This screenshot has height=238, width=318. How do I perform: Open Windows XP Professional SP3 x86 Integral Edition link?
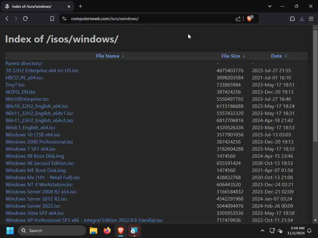(x=84, y=220)
